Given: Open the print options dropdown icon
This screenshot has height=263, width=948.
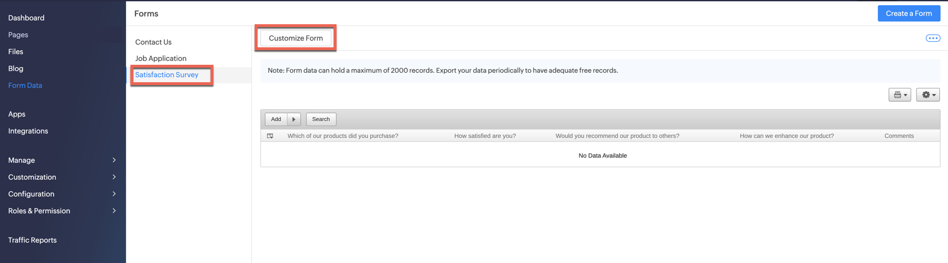Looking at the screenshot, I should (x=900, y=95).
